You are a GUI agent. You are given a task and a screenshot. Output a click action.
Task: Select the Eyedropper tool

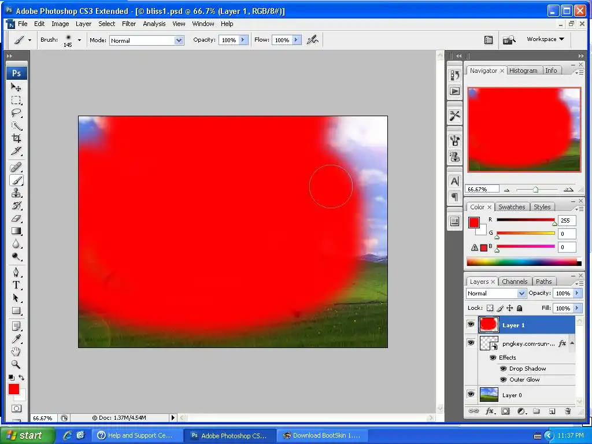tap(16, 339)
